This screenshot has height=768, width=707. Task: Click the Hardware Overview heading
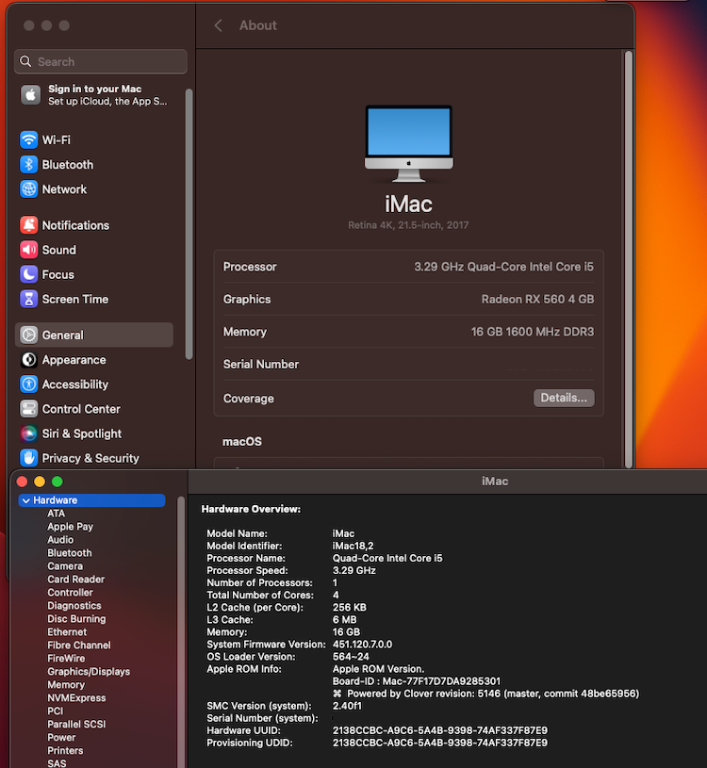(251, 510)
